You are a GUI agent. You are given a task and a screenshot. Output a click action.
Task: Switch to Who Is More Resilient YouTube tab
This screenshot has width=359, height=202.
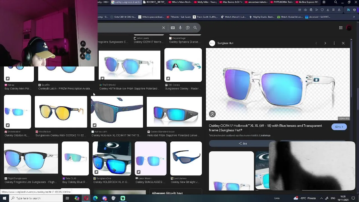click(180, 2)
